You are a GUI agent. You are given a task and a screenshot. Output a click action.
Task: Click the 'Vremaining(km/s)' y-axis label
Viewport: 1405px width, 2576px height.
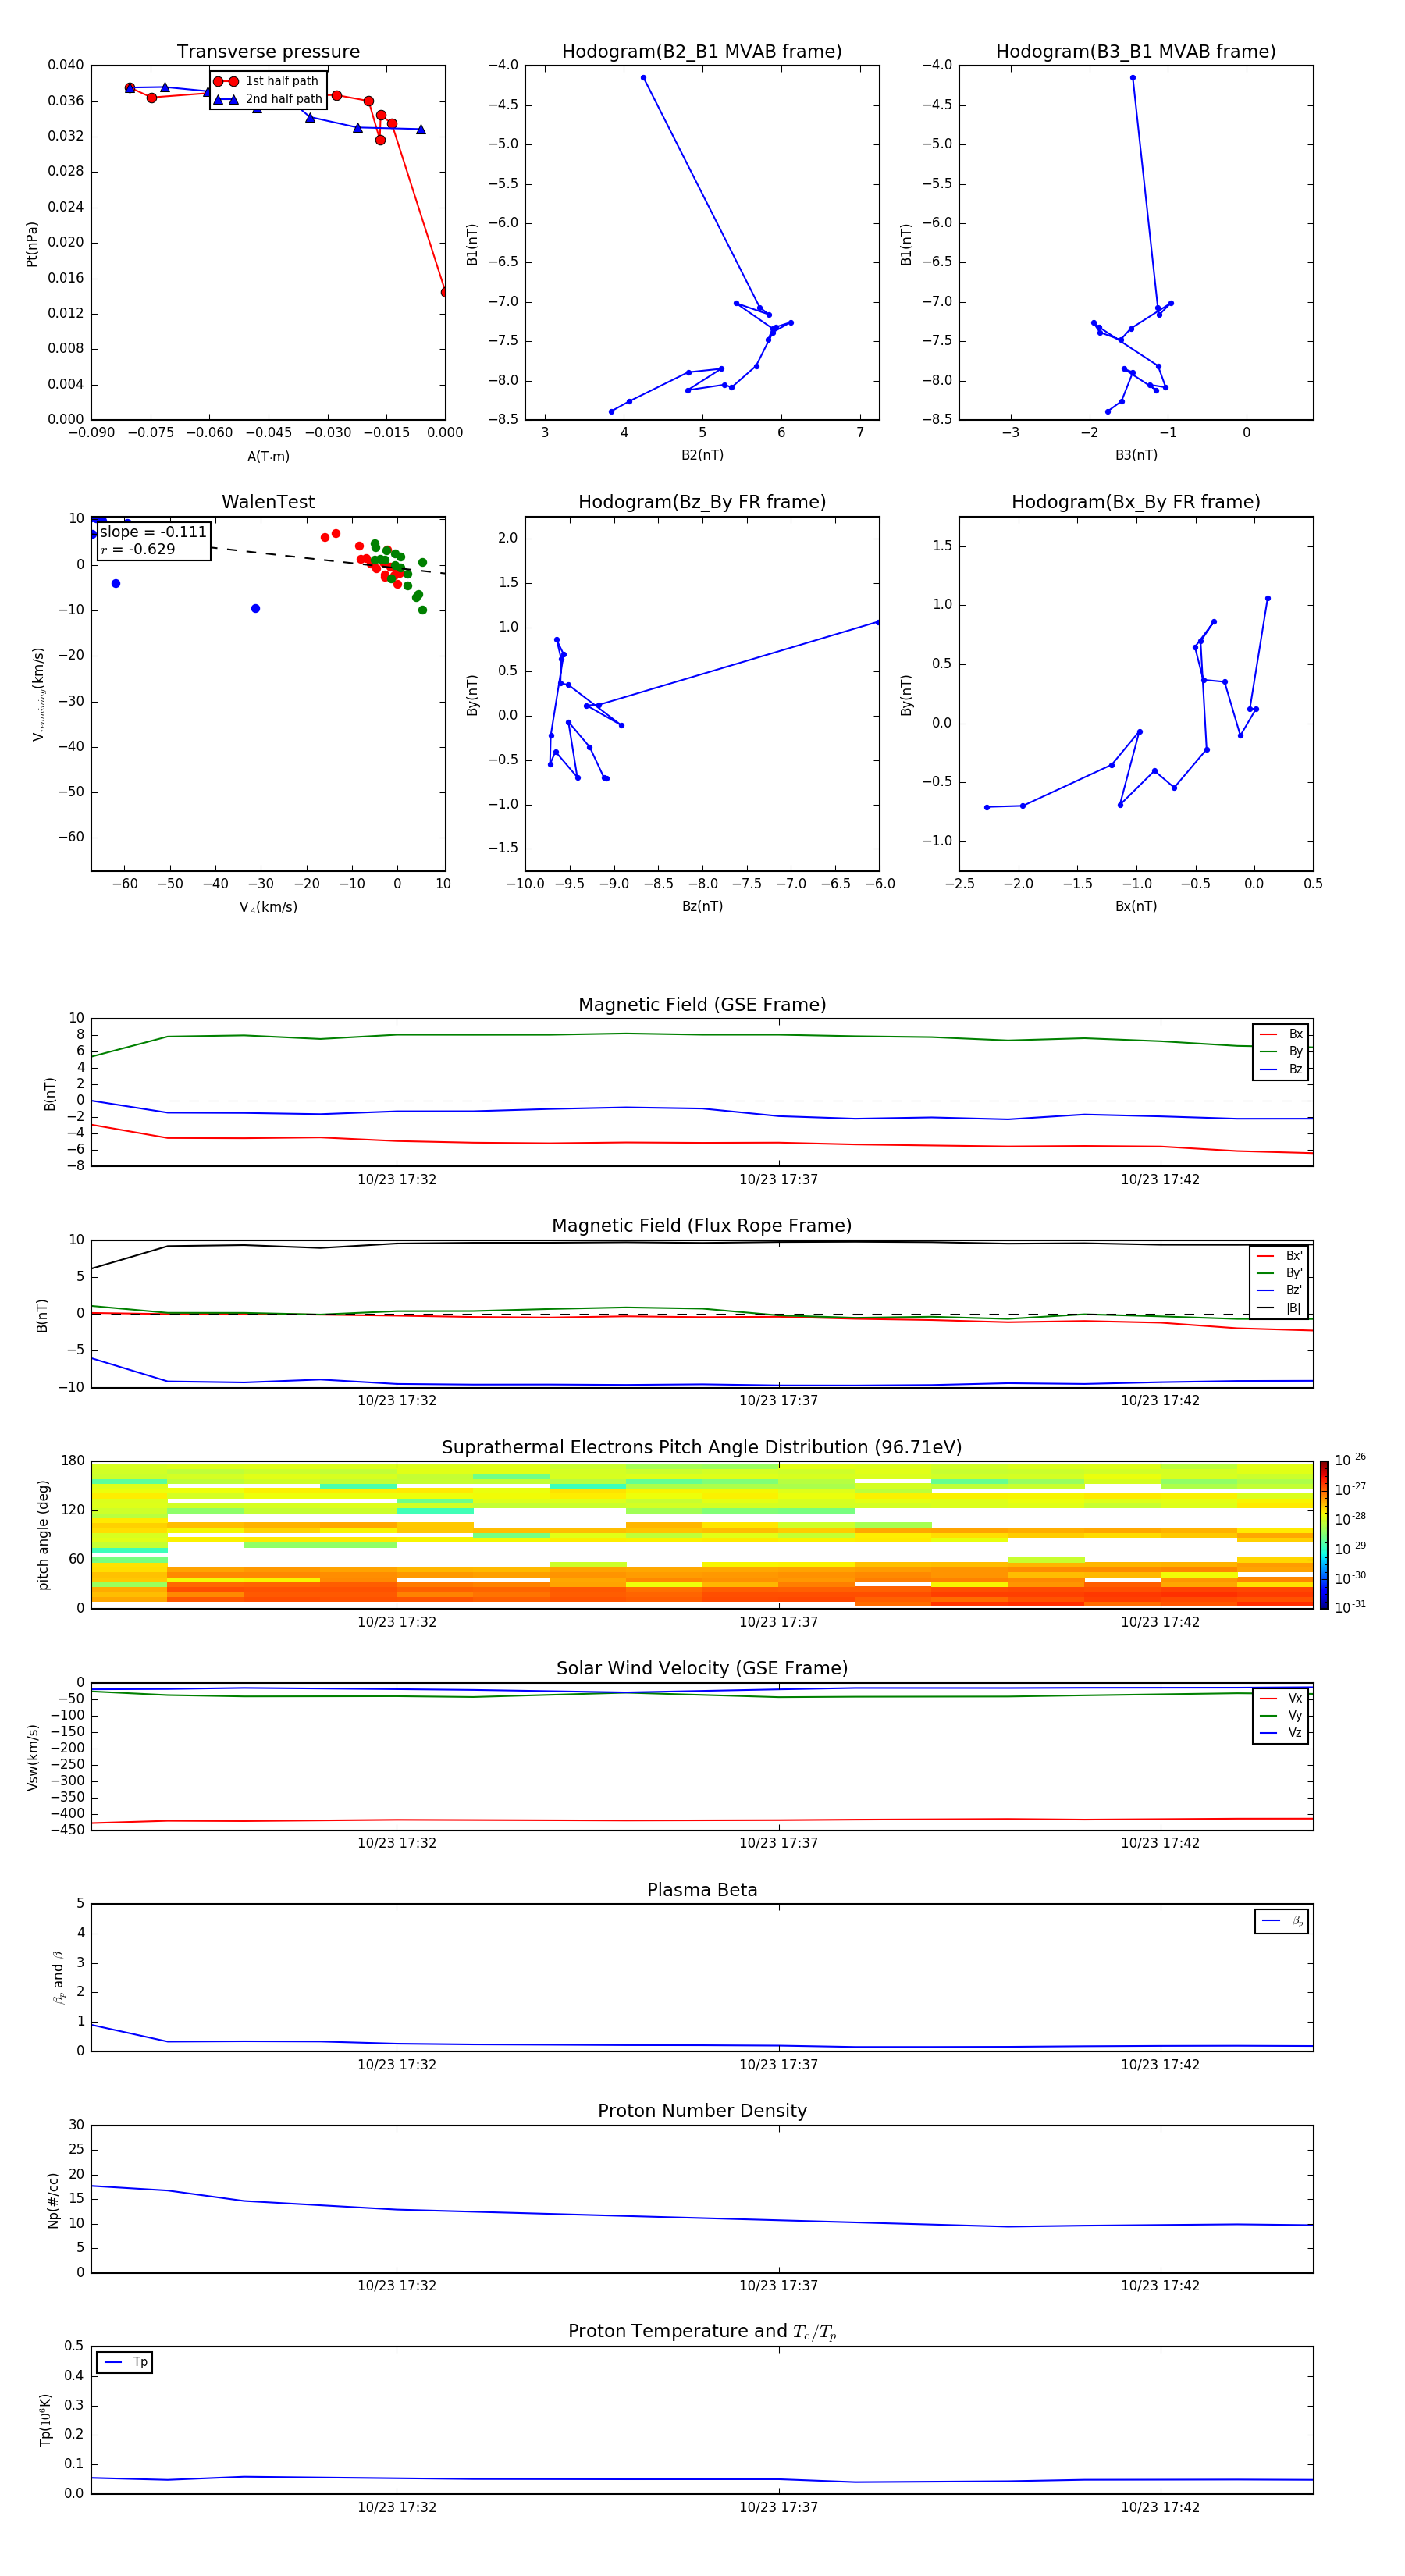(x=38, y=694)
